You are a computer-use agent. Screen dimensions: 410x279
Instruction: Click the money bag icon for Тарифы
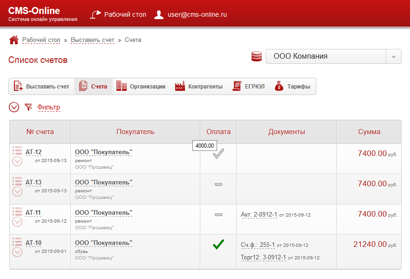click(279, 86)
